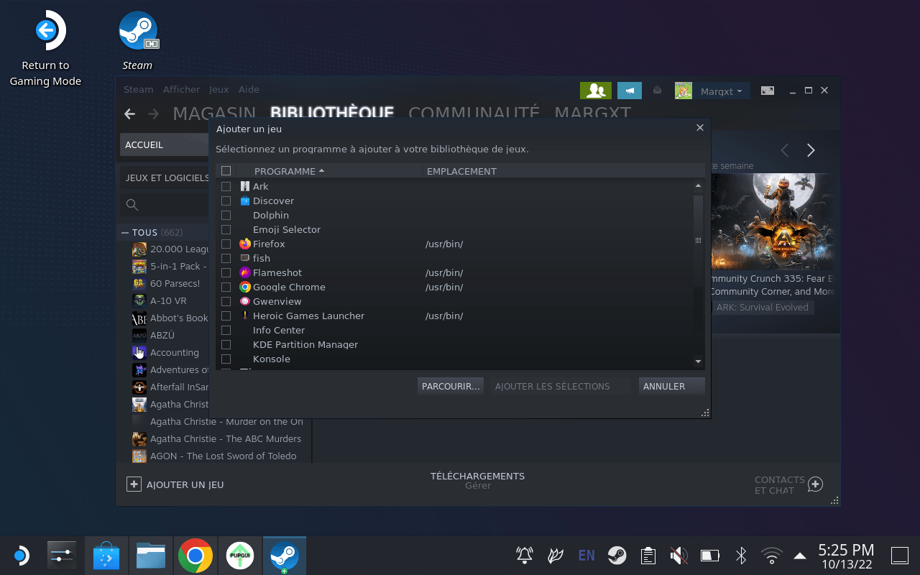Click the Steam taskbar entry

tap(285, 556)
